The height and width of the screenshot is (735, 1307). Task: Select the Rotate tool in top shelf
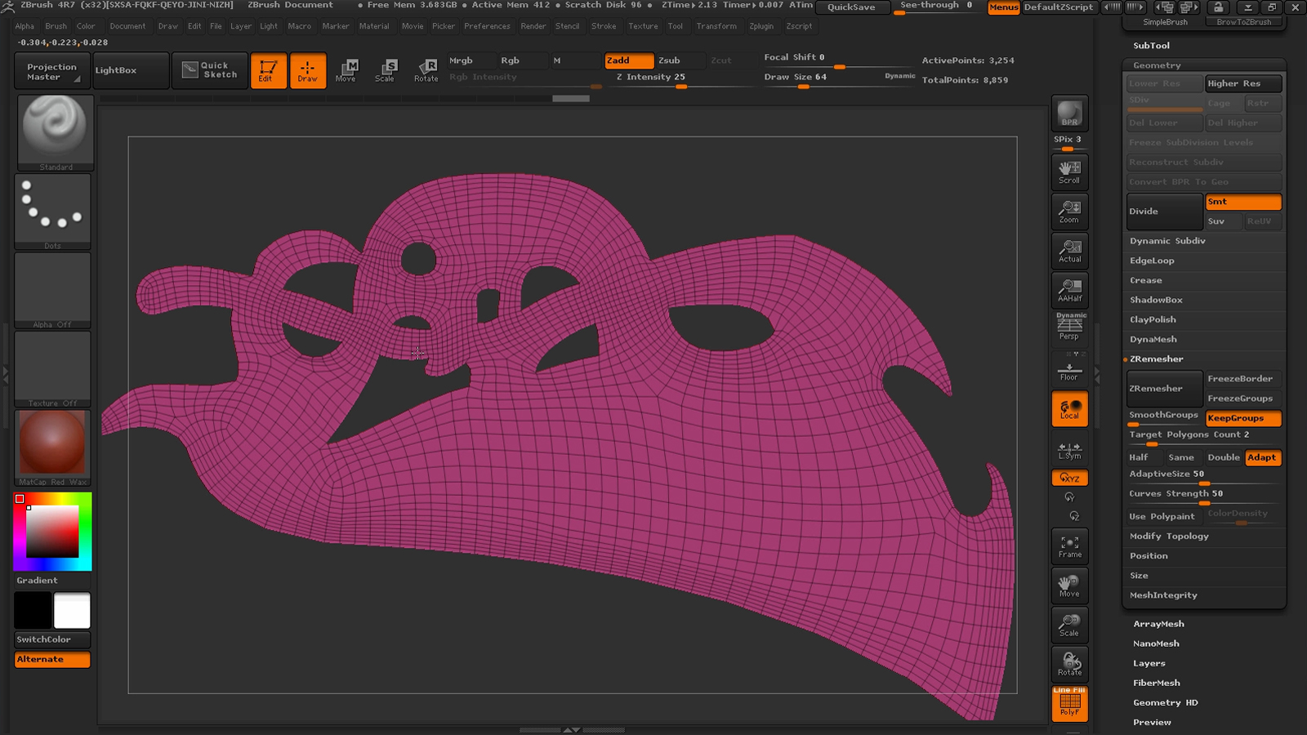(x=426, y=70)
